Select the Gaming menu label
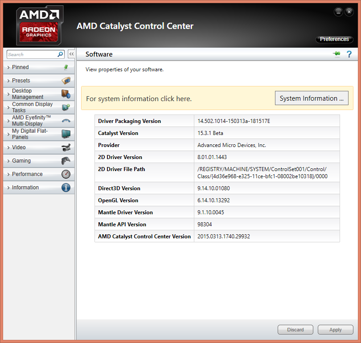This screenshot has width=361, height=343. click(x=21, y=160)
